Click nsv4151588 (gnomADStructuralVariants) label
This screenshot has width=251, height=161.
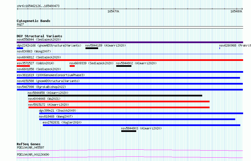pyautogui.click(x=48, y=81)
